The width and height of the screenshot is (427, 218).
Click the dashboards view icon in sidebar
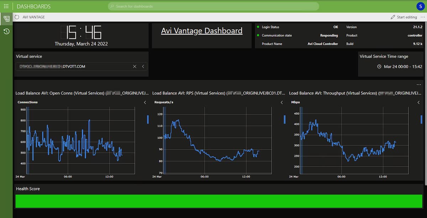click(6, 19)
